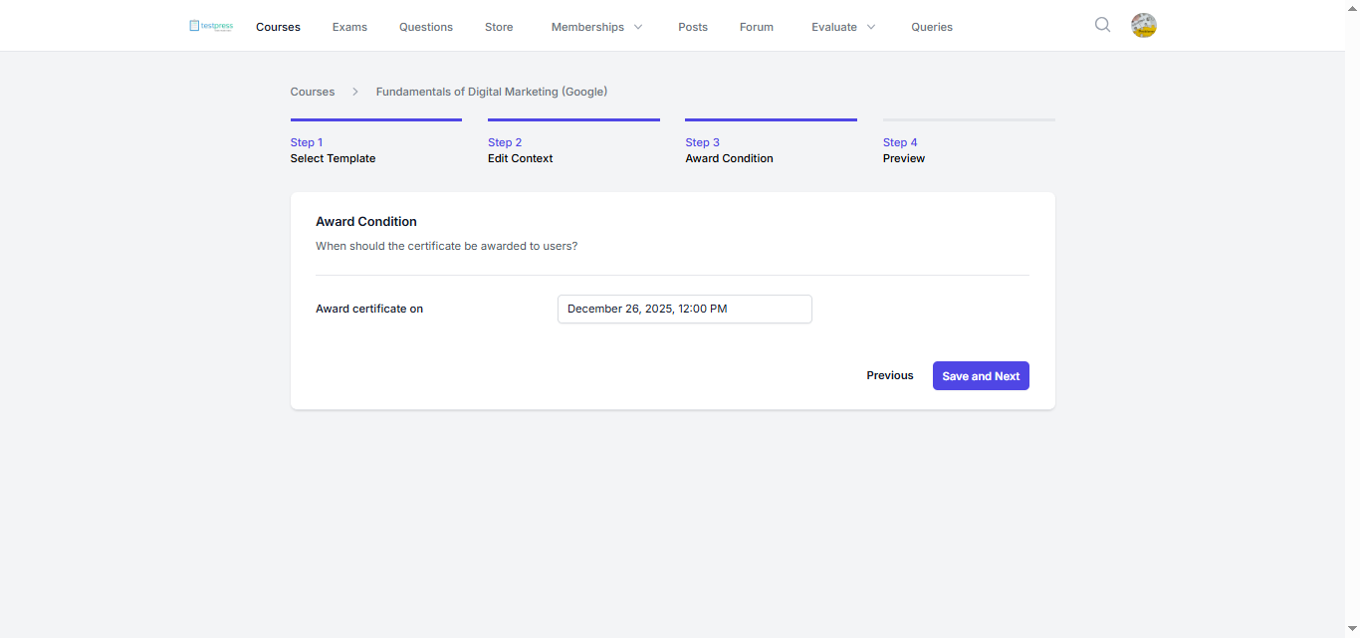
Task: Open the Questions menu item
Action: [426, 27]
